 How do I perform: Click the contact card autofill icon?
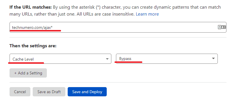(224, 27)
